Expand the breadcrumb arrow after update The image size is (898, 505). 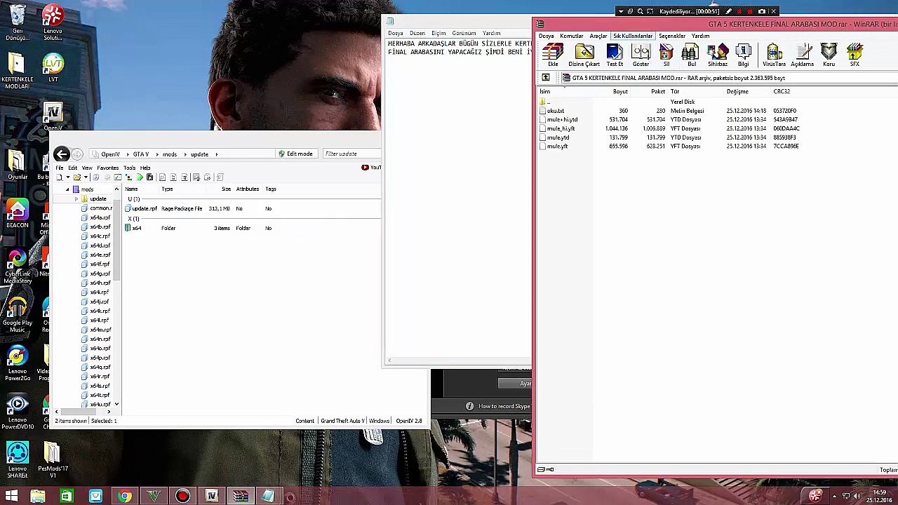pos(217,154)
